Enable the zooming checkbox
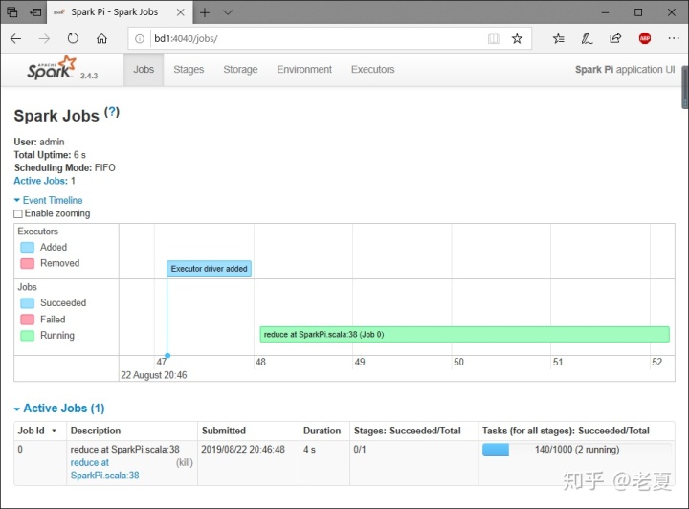 pos(18,214)
